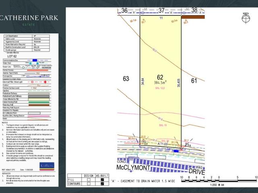Click the north arrow compass symbol
The width and height of the screenshot is (258, 193).
click(x=246, y=18)
